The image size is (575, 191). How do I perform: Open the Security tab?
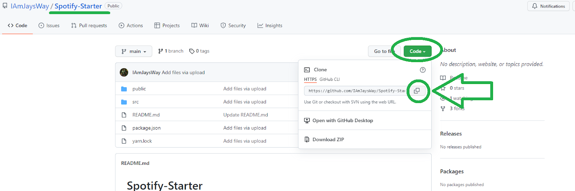tap(233, 25)
